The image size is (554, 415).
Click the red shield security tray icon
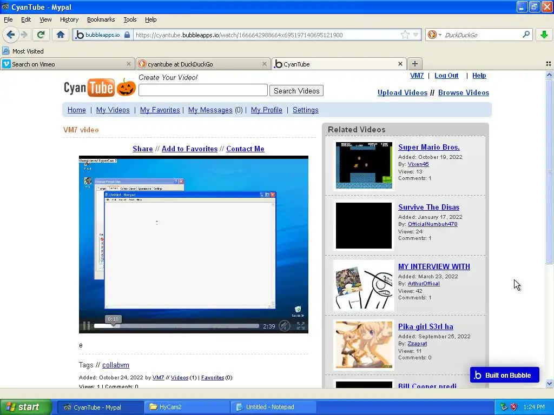point(514,407)
